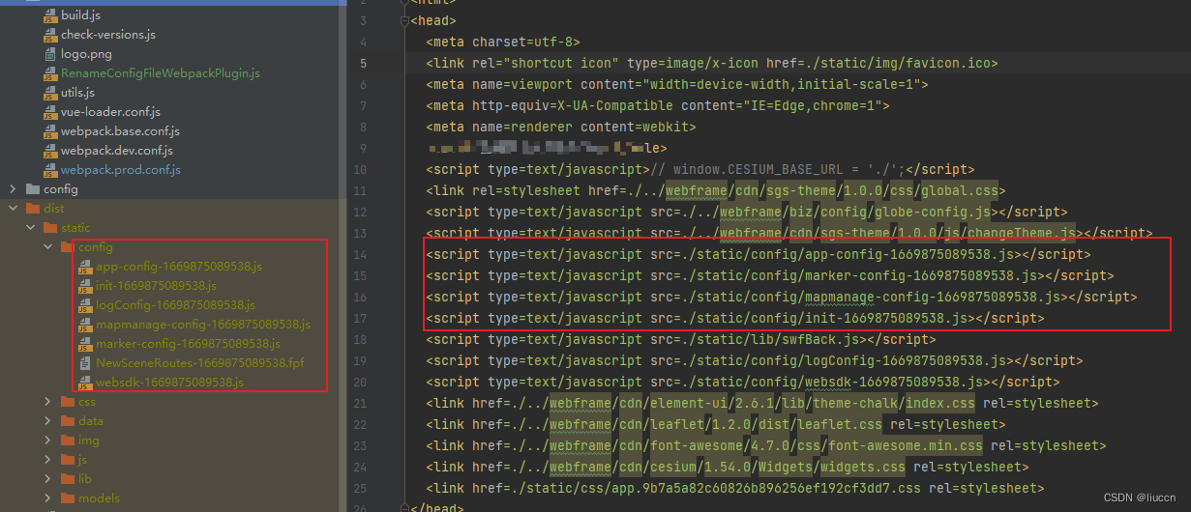Click websdk-1669875089538.js file icon
Viewport: 1191px width, 512px height.
[x=86, y=383]
